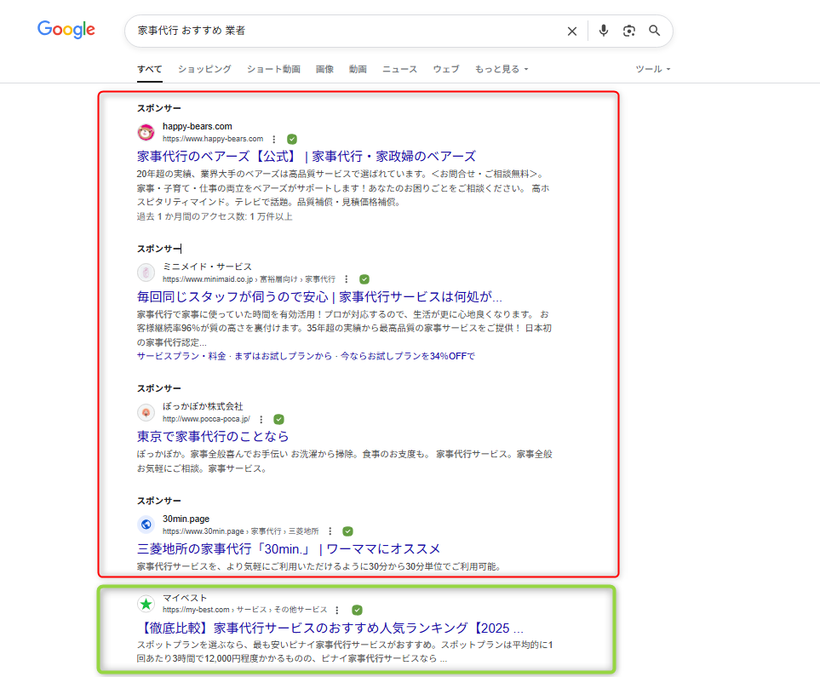
Task: Click the magnifying glass search button
Action: tap(655, 31)
